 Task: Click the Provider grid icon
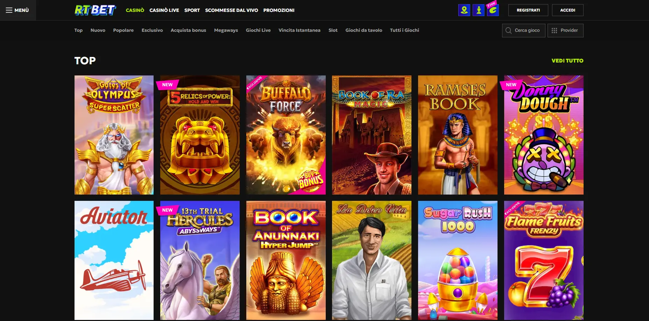tap(554, 30)
